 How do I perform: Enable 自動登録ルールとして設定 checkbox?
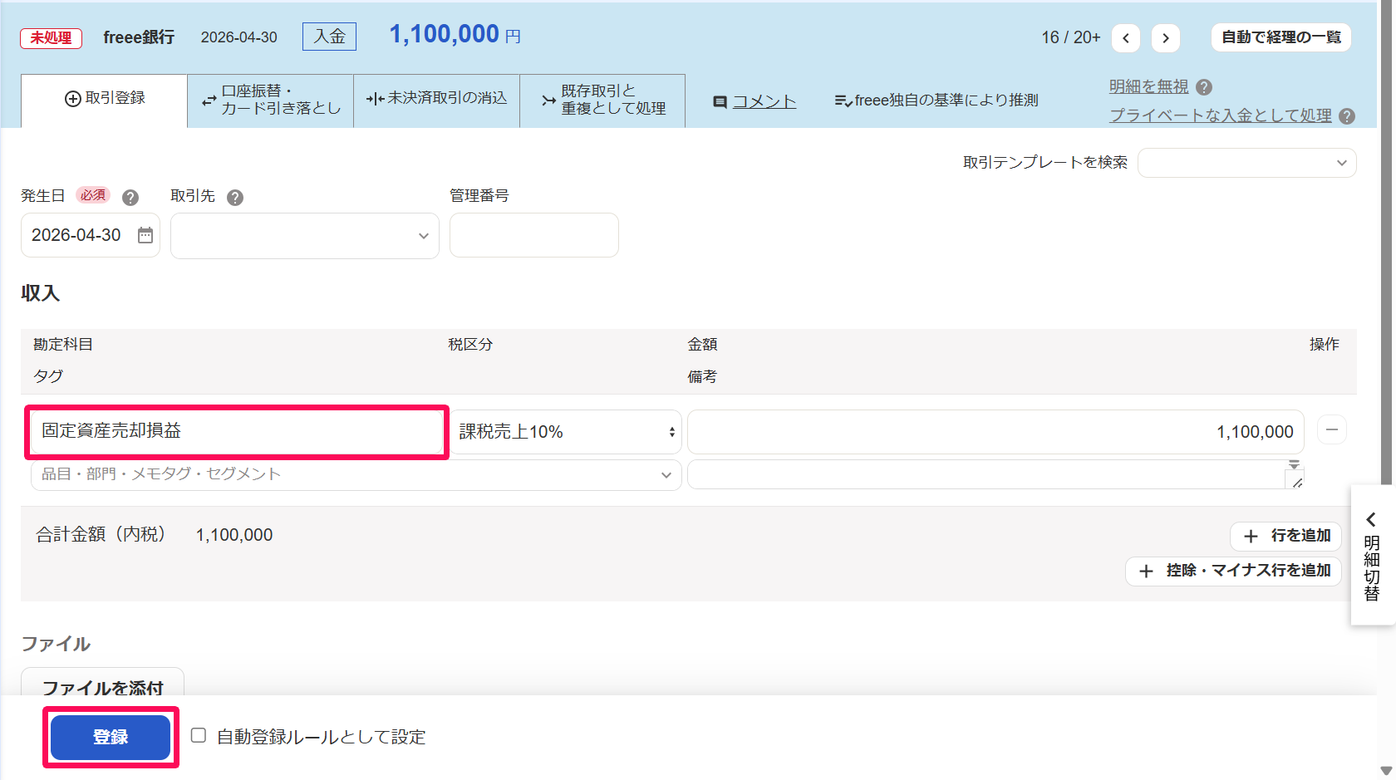[199, 735]
